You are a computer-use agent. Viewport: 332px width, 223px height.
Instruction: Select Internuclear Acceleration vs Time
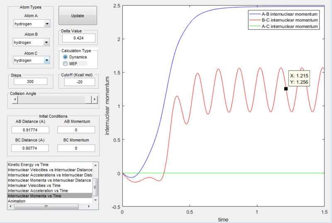(x=50, y=191)
